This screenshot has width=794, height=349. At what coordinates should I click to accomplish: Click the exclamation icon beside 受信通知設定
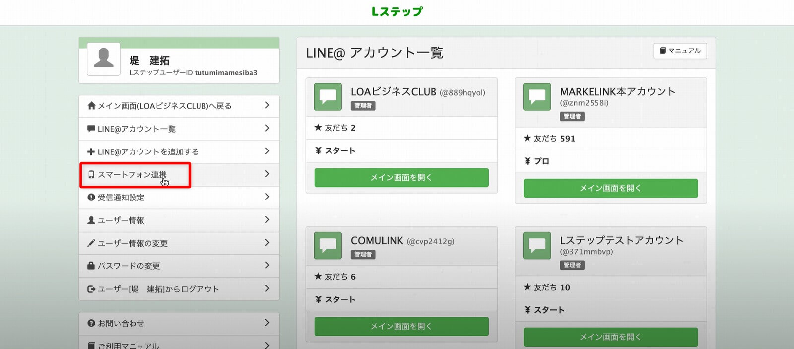tap(91, 198)
